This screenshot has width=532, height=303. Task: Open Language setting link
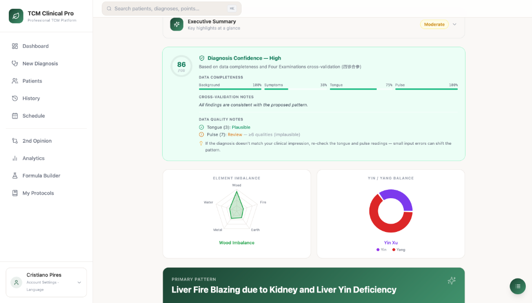pos(35,290)
